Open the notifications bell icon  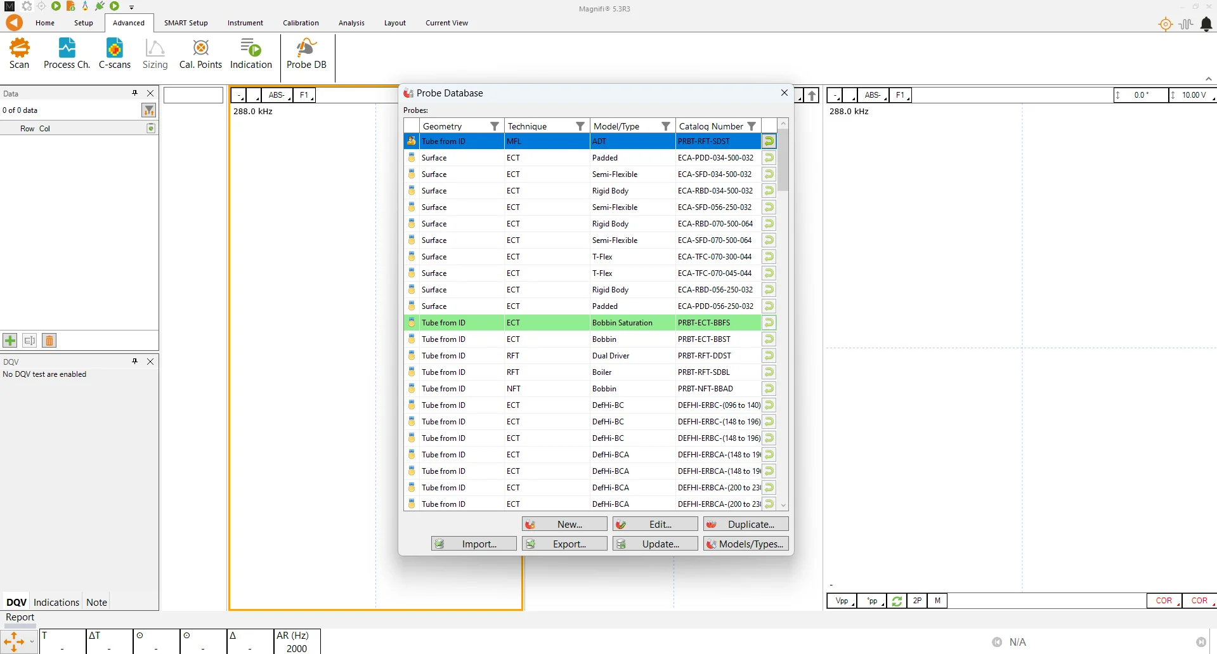coord(1206,24)
